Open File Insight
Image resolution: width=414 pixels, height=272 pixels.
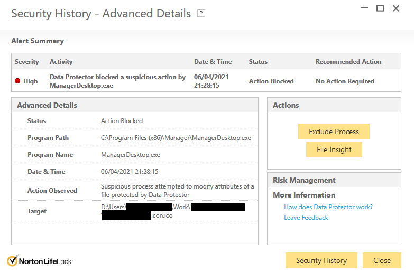tap(334, 149)
